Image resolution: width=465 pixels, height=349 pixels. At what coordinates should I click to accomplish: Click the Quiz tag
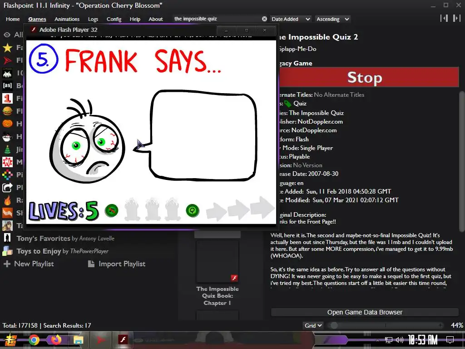click(x=300, y=103)
